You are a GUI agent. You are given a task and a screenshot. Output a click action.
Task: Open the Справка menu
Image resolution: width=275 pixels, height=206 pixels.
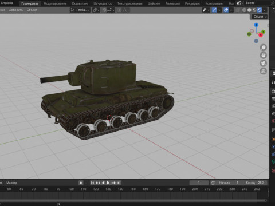point(7,3)
